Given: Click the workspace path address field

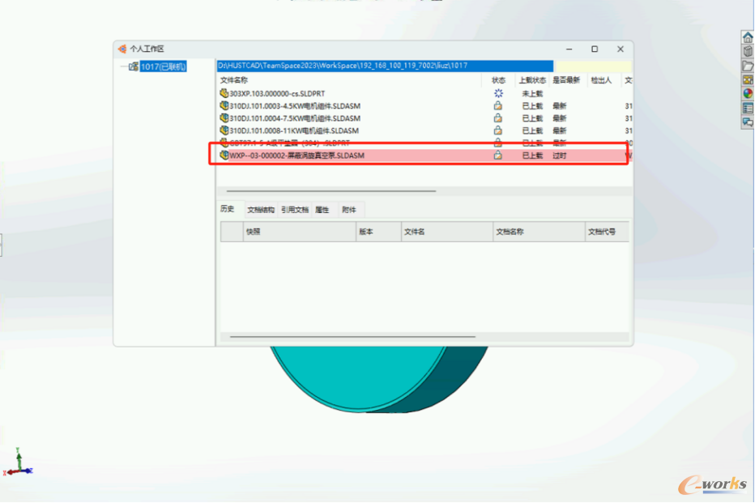Looking at the screenshot, I should pos(385,66).
